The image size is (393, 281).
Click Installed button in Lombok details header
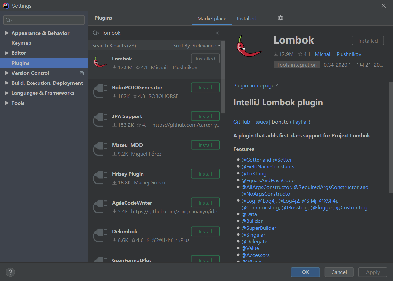click(x=368, y=41)
